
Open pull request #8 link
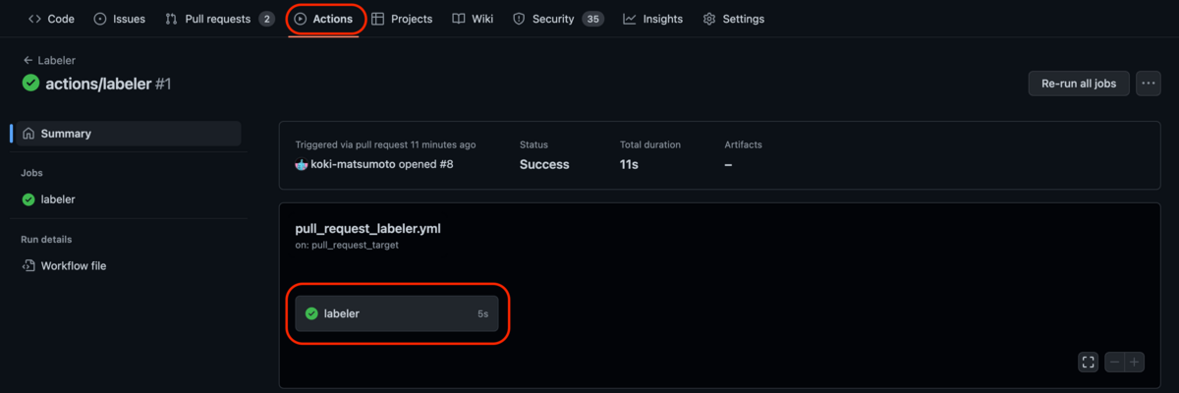(445, 164)
